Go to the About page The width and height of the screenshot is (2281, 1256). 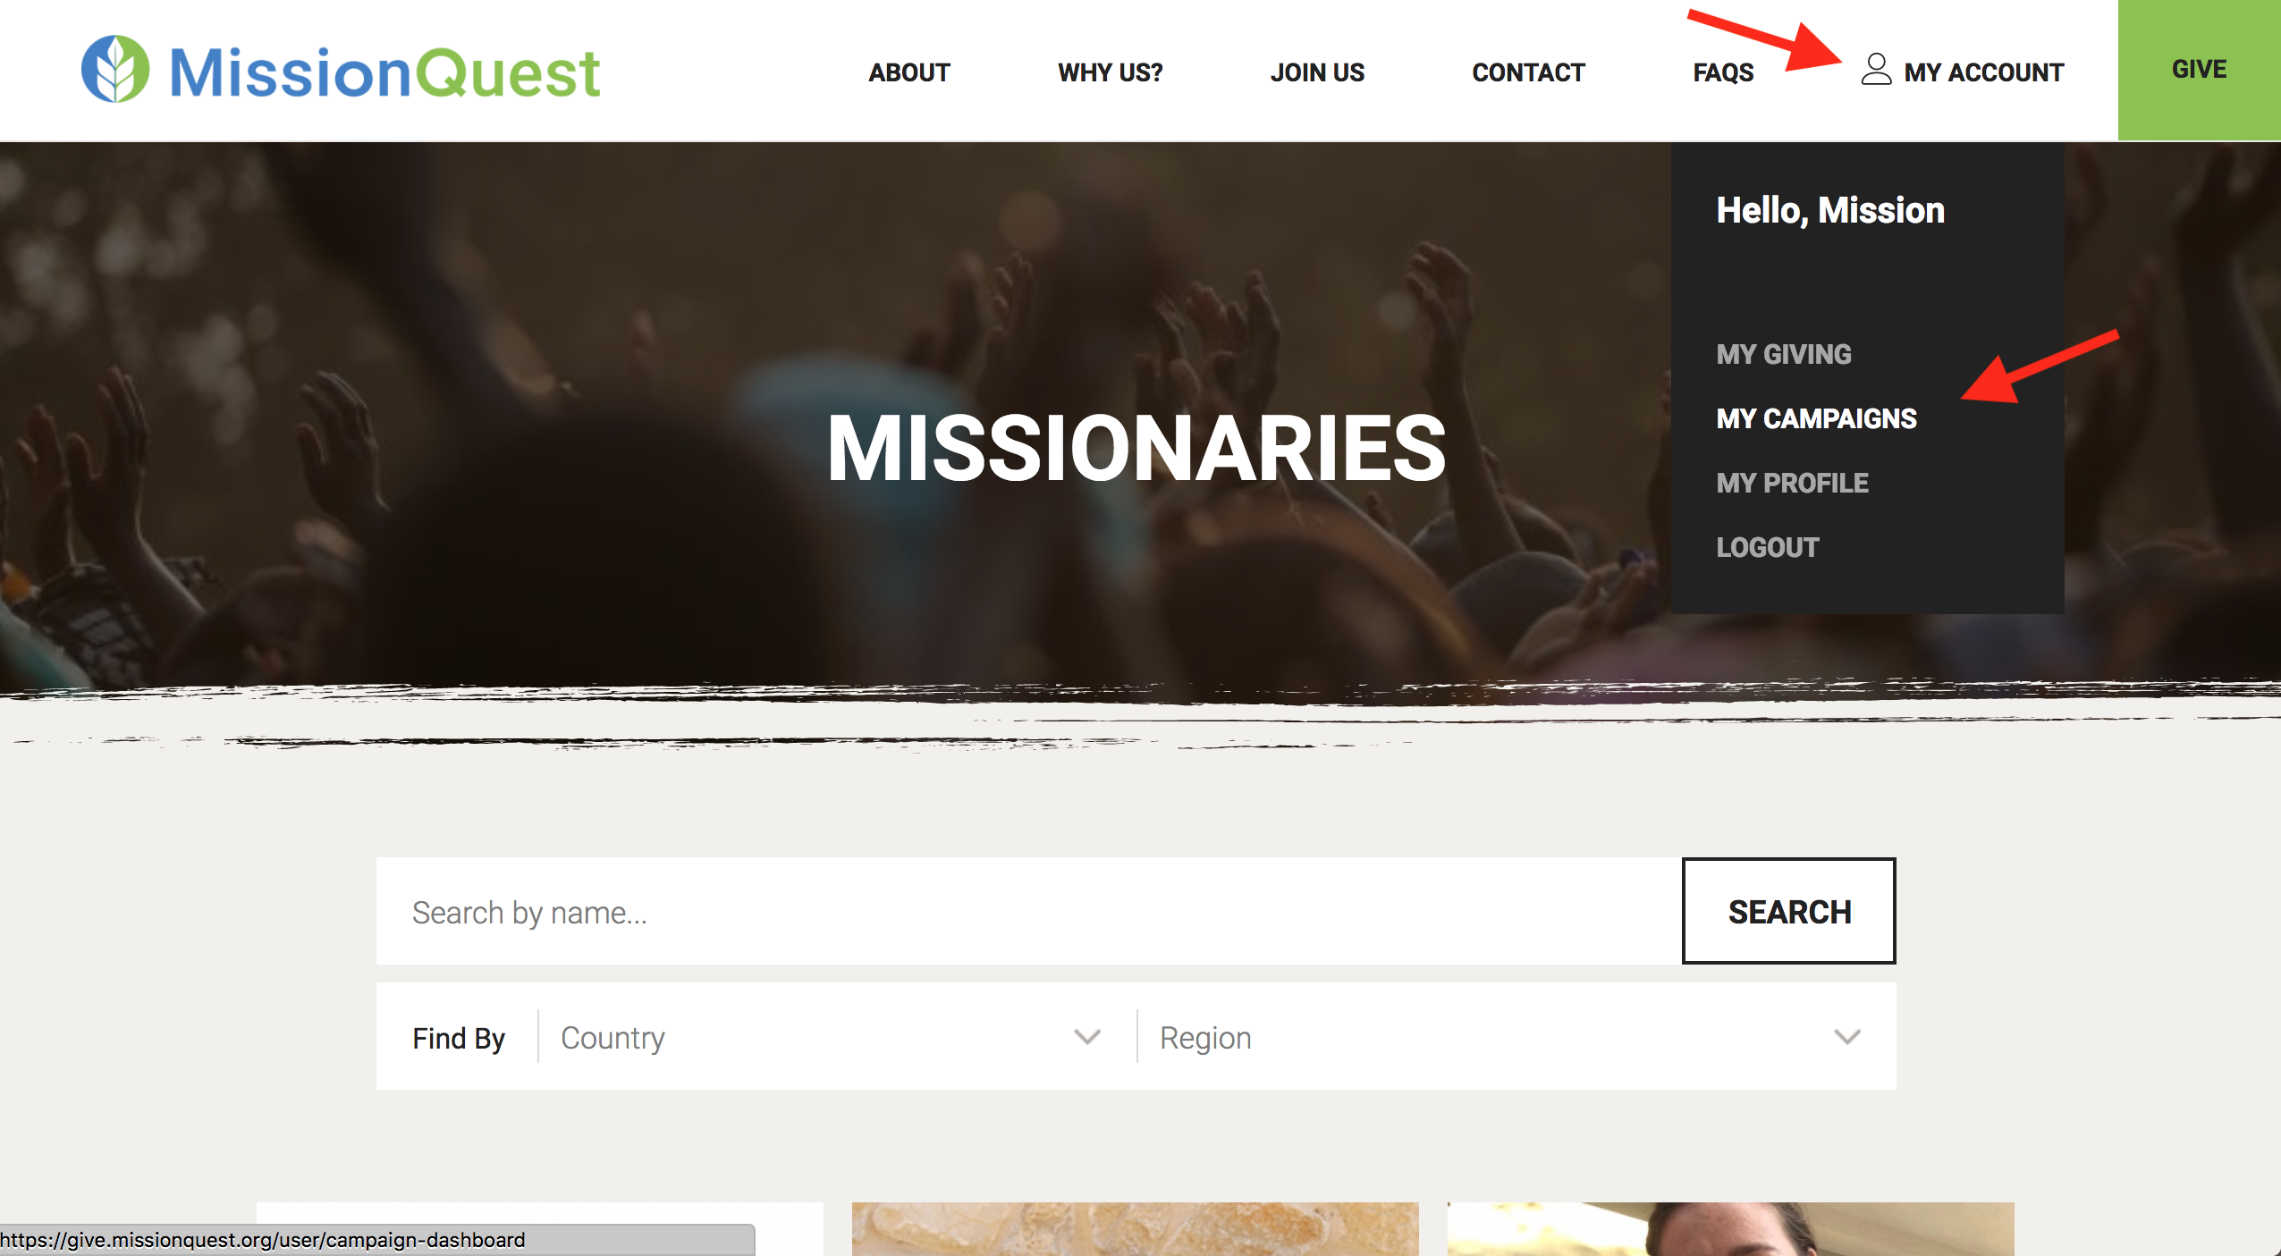click(x=909, y=72)
